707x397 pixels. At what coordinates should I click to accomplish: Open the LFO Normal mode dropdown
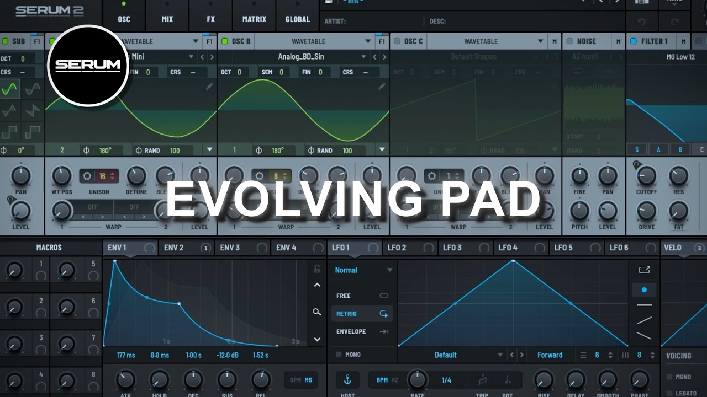363,270
